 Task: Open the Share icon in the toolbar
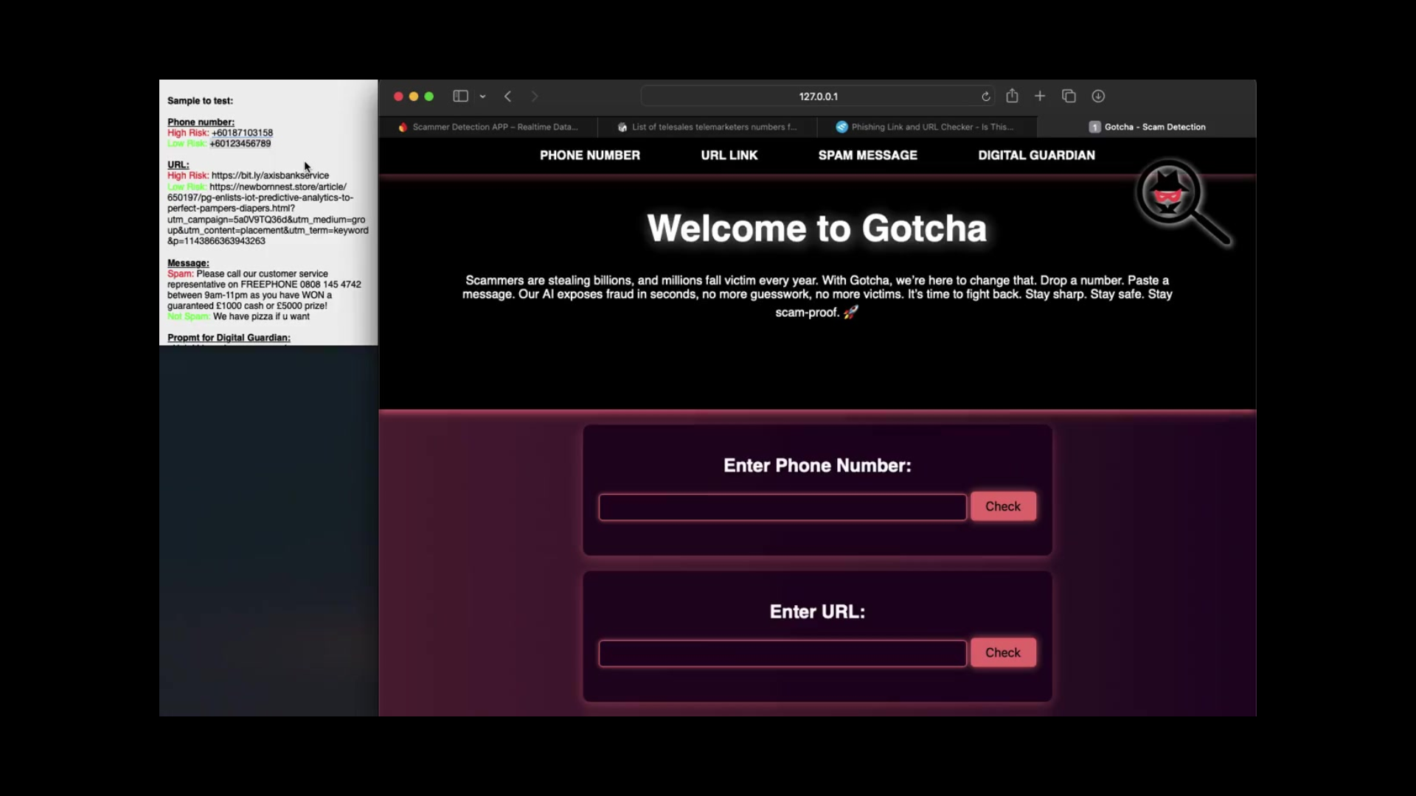click(1012, 96)
